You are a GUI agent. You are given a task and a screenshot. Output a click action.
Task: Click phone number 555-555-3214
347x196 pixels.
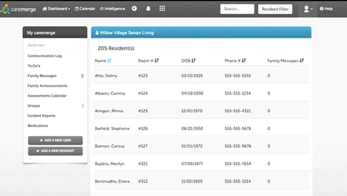point(238,181)
